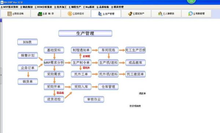This screenshot has height=133, width=220.
Task: Switch to the B进销存 tab
Action: coord(46,14)
